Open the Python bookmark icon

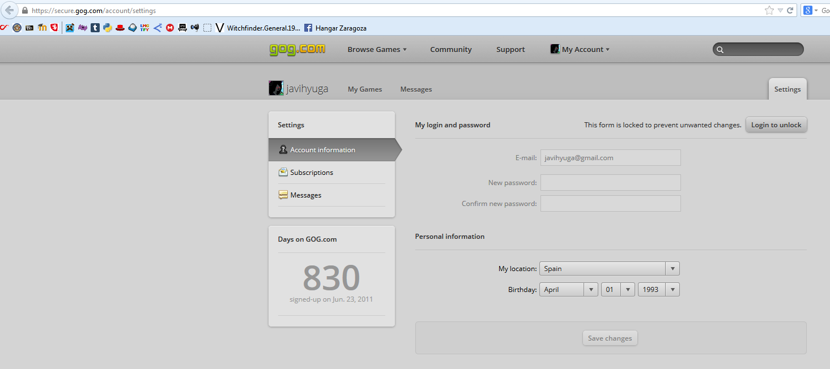[108, 27]
